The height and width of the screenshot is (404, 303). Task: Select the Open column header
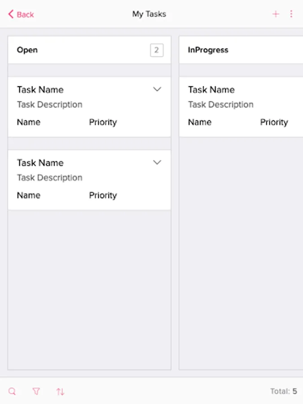coord(27,50)
